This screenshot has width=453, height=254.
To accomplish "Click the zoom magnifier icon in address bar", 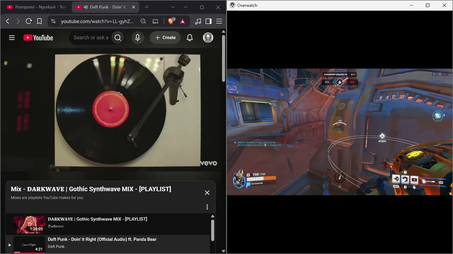I will point(143,21).
